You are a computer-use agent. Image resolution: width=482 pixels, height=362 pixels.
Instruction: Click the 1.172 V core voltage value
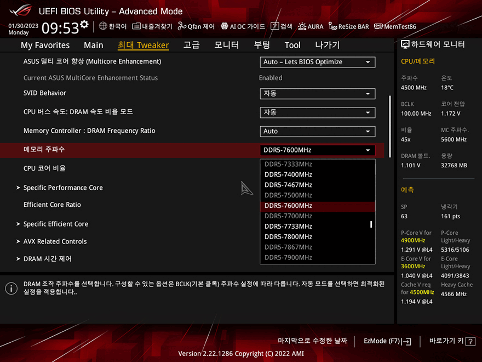(451, 114)
